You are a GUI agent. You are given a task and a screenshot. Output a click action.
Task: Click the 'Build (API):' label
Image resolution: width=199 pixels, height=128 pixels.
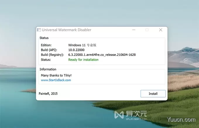[49, 50]
